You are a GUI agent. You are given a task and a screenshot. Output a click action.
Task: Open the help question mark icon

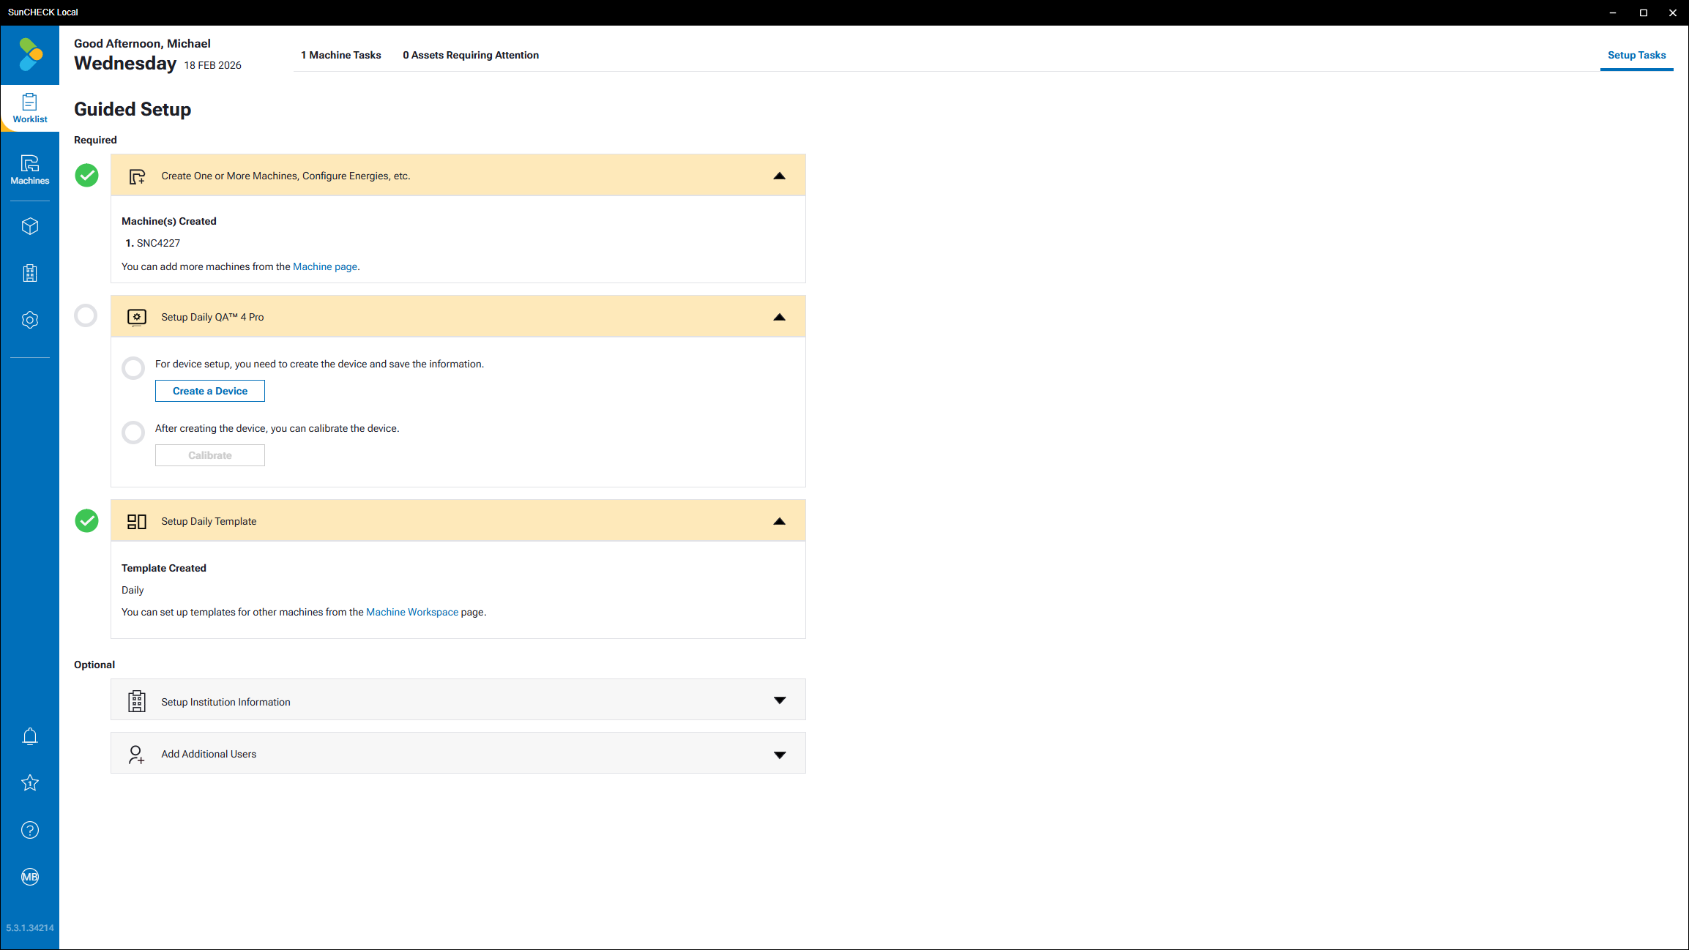coord(29,829)
